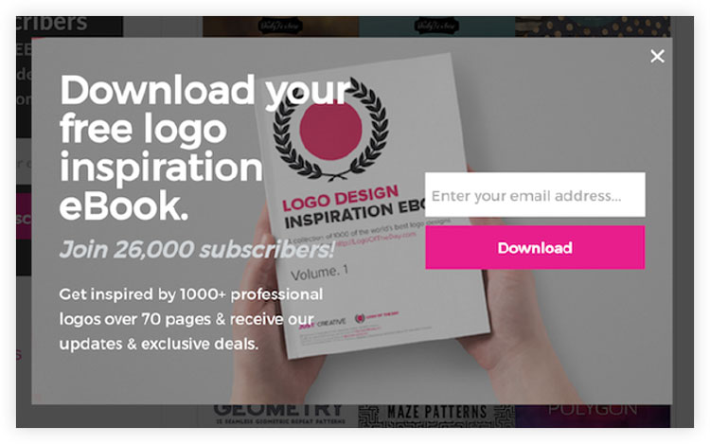
Task: Click the LogoOfTheDay.com URL on the book cover
Action: [x=375, y=239]
